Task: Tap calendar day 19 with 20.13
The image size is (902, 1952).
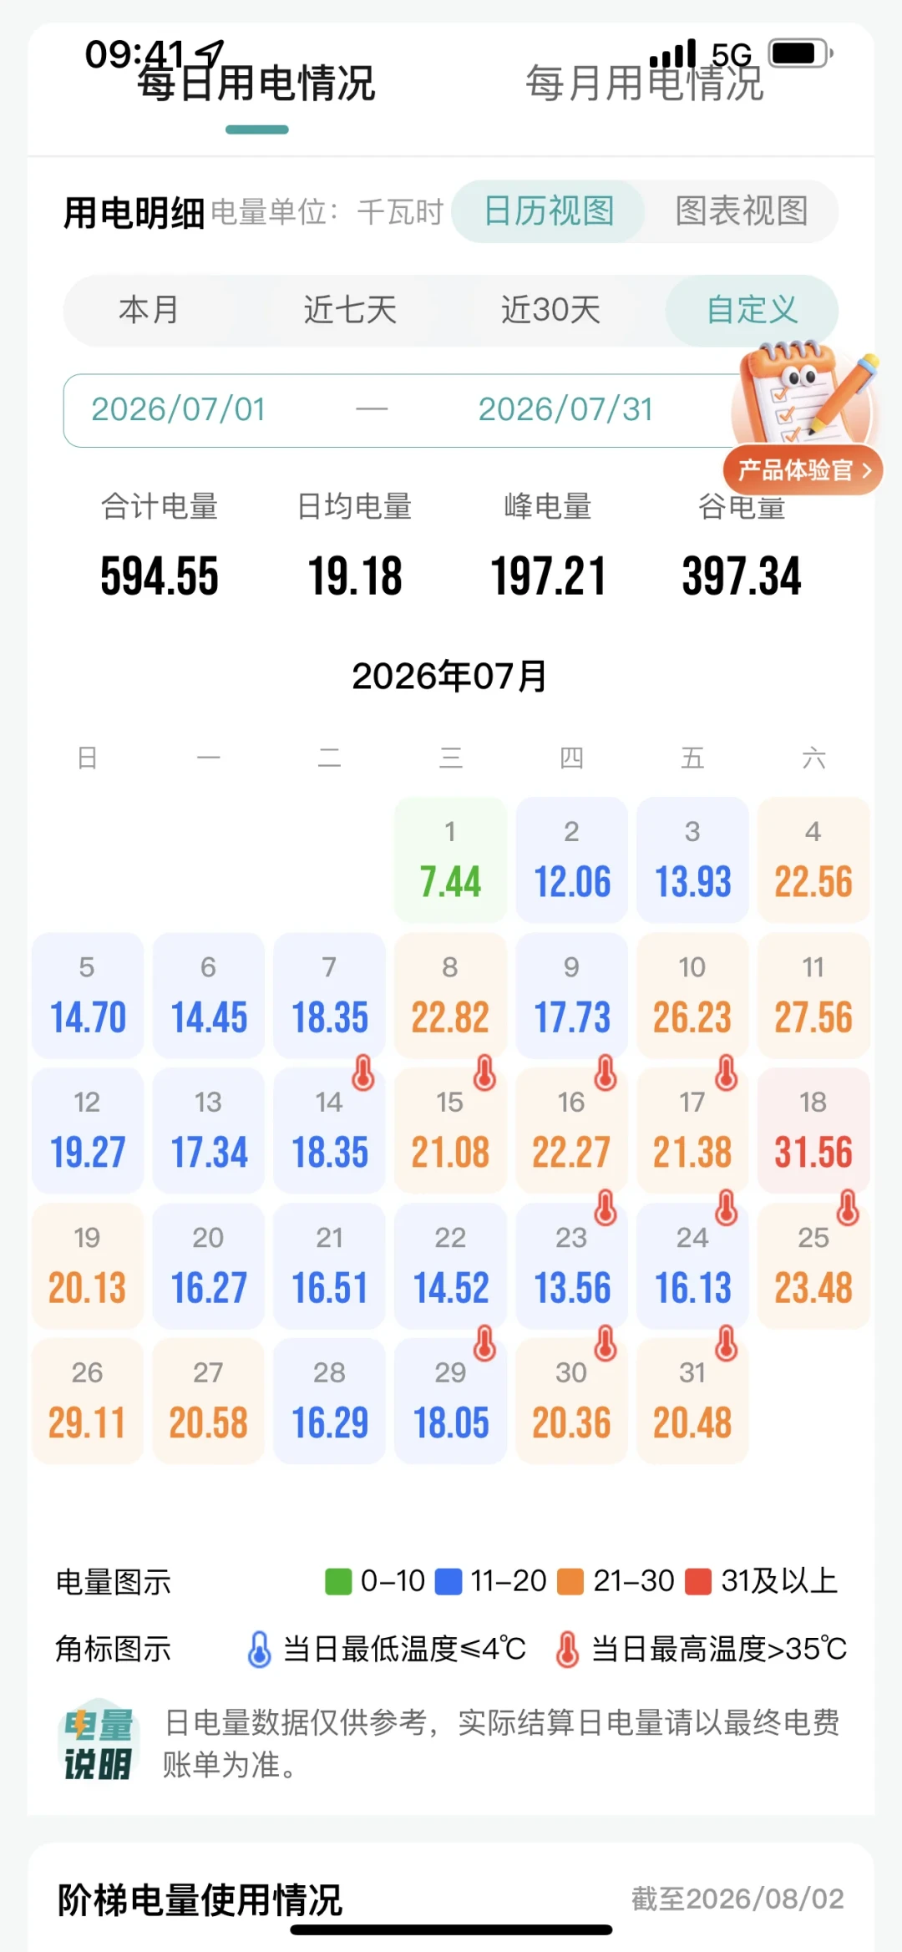Action: 88,1265
